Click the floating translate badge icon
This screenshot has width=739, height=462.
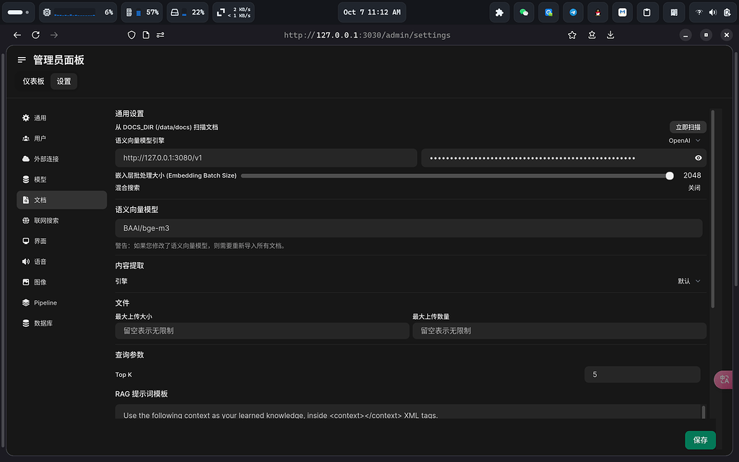point(724,380)
